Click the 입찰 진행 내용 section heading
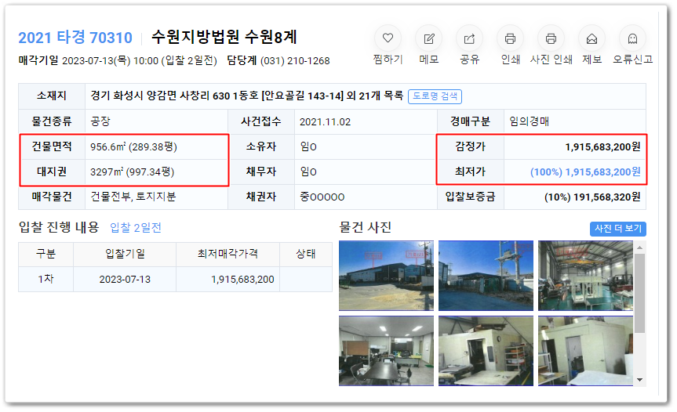This screenshot has width=677, height=412. pyautogui.click(x=59, y=226)
